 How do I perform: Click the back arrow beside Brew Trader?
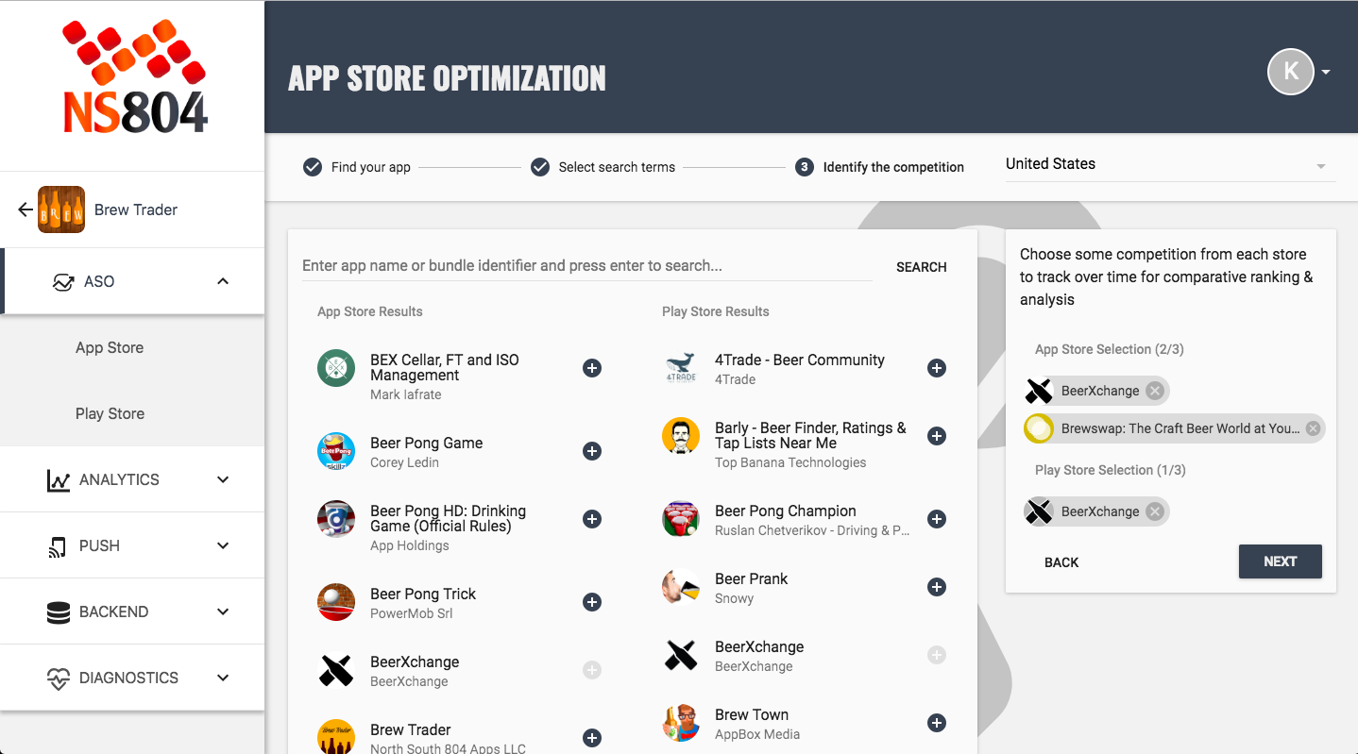click(25, 209)
